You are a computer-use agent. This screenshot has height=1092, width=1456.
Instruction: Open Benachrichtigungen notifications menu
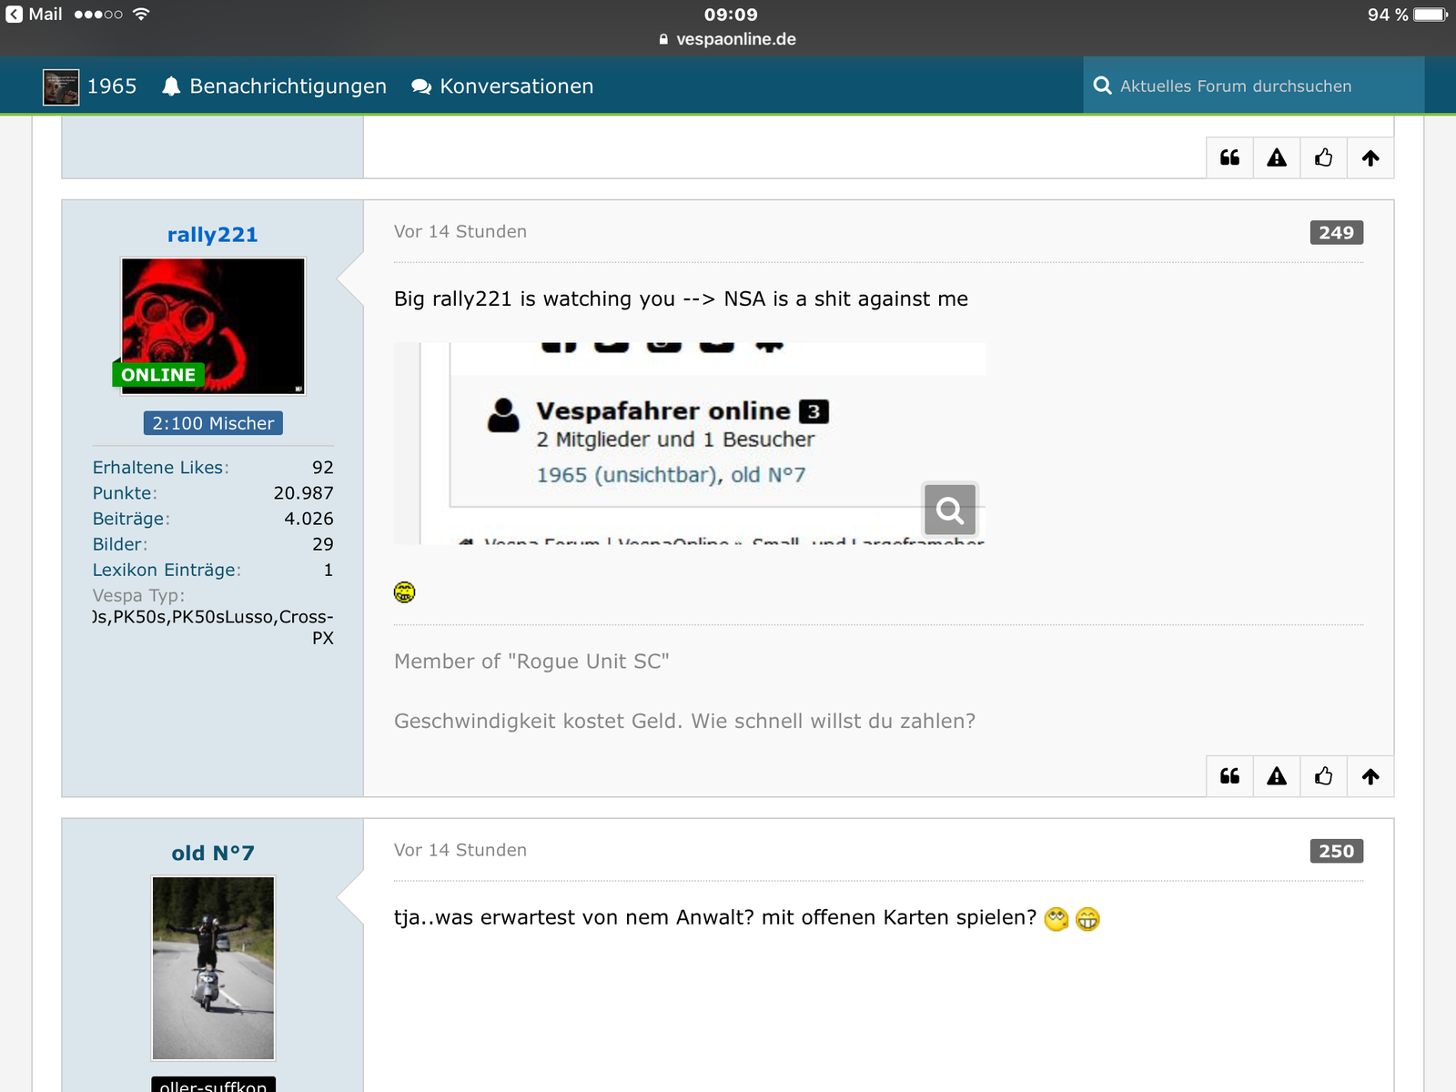[x=274, y=86]
